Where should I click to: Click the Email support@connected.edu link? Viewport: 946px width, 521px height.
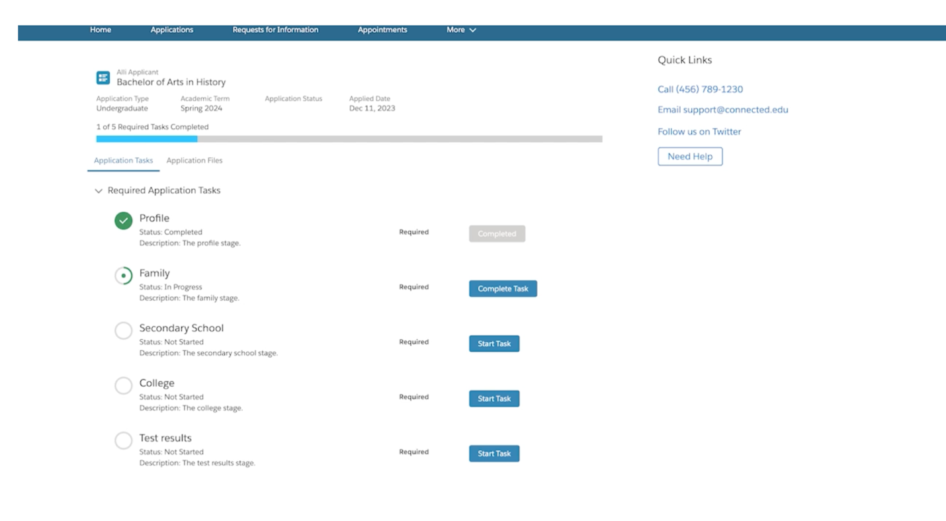point(722,110)
